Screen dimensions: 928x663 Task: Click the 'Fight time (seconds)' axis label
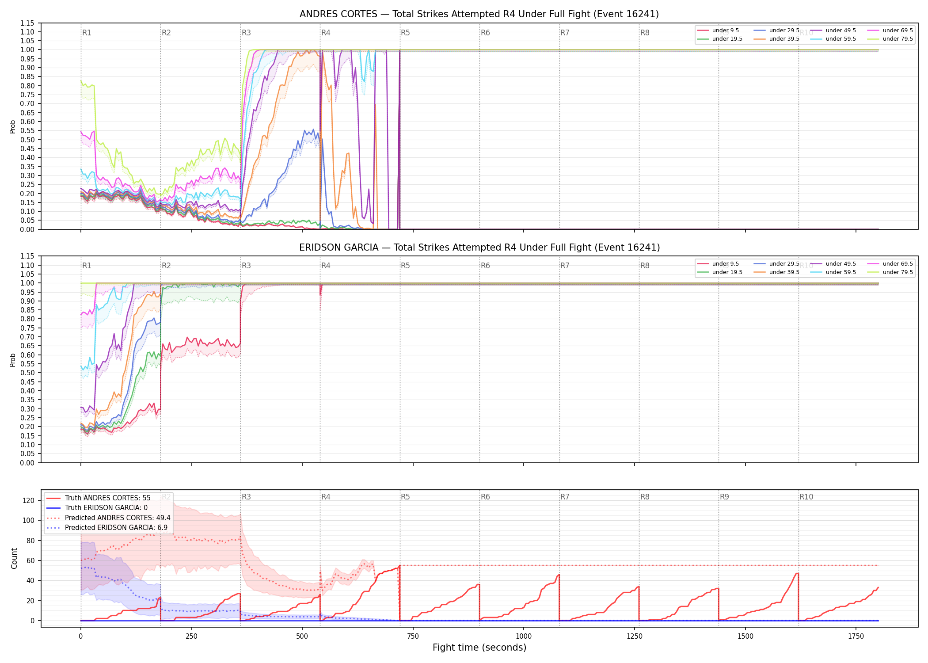[479, 648]
